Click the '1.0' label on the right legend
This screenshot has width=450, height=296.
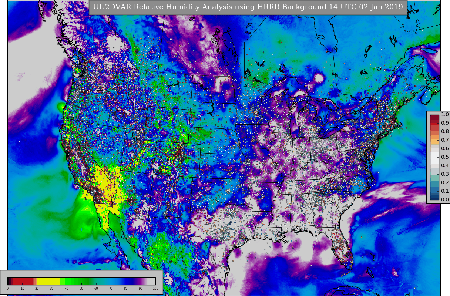(445, 115)
